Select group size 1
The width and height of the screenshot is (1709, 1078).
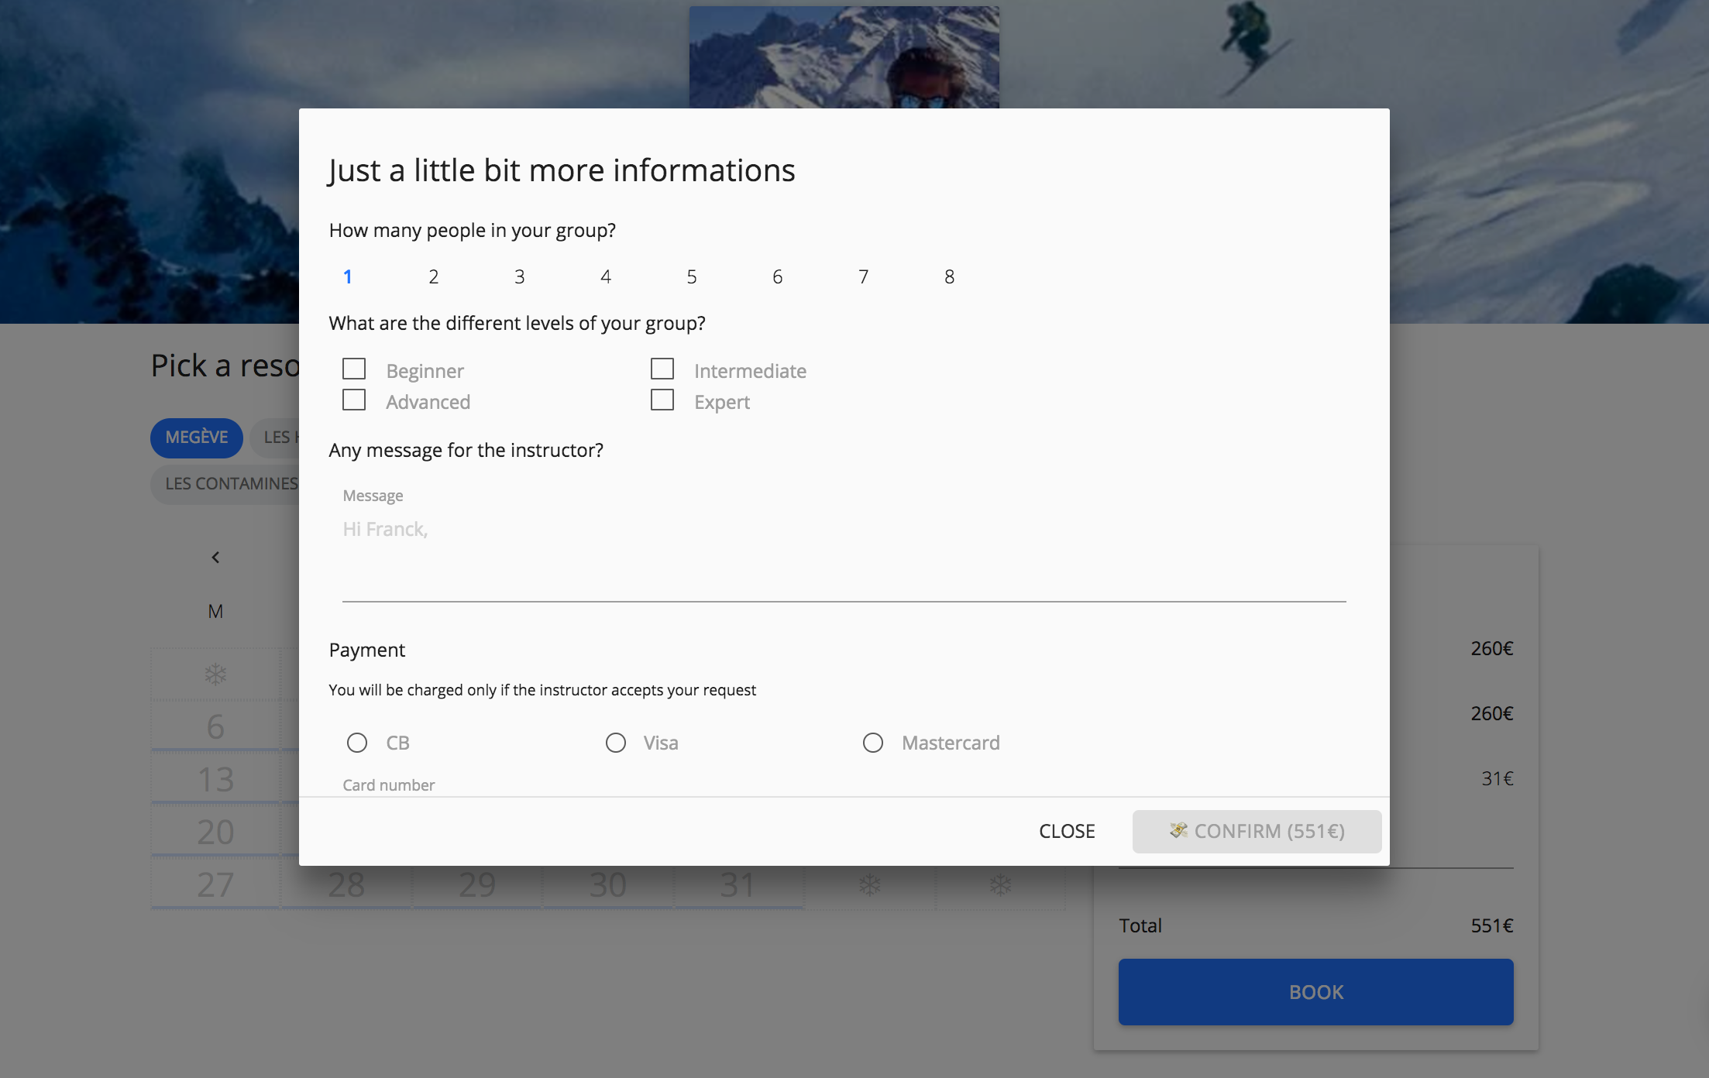click(348, 276)
